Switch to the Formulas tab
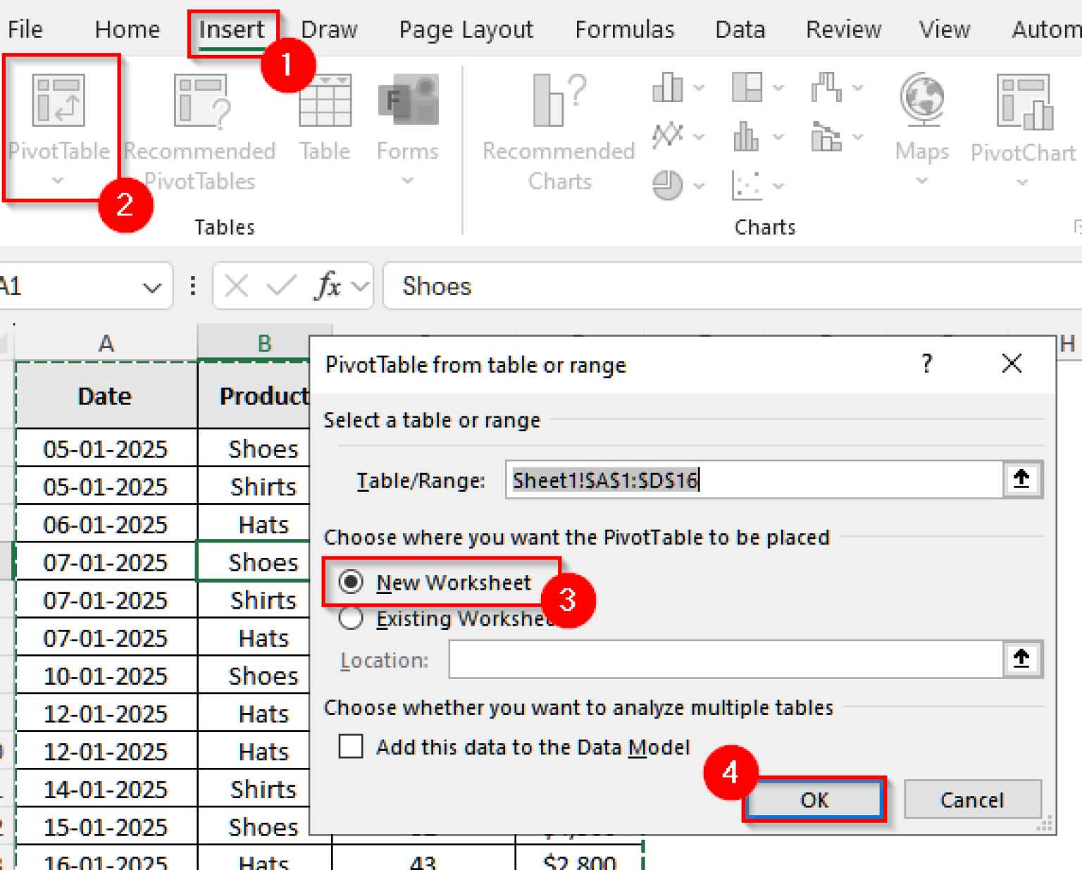The width and height of the screenshot is (1082, 870). coord(623,29)
